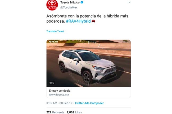172x114 pixels.
Task: Play the RAV4 video thumbnail
Action: point(89,63)
